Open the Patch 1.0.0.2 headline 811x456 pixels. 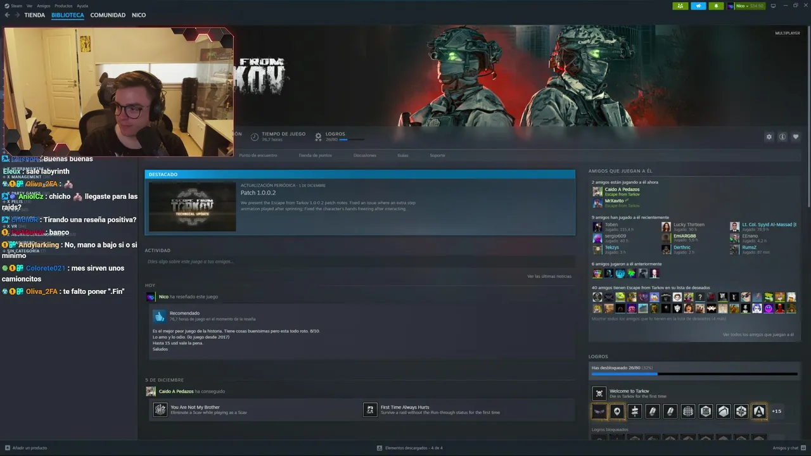258,193
